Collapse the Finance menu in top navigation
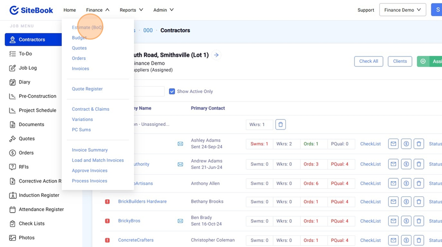 (x=97, y=10)
